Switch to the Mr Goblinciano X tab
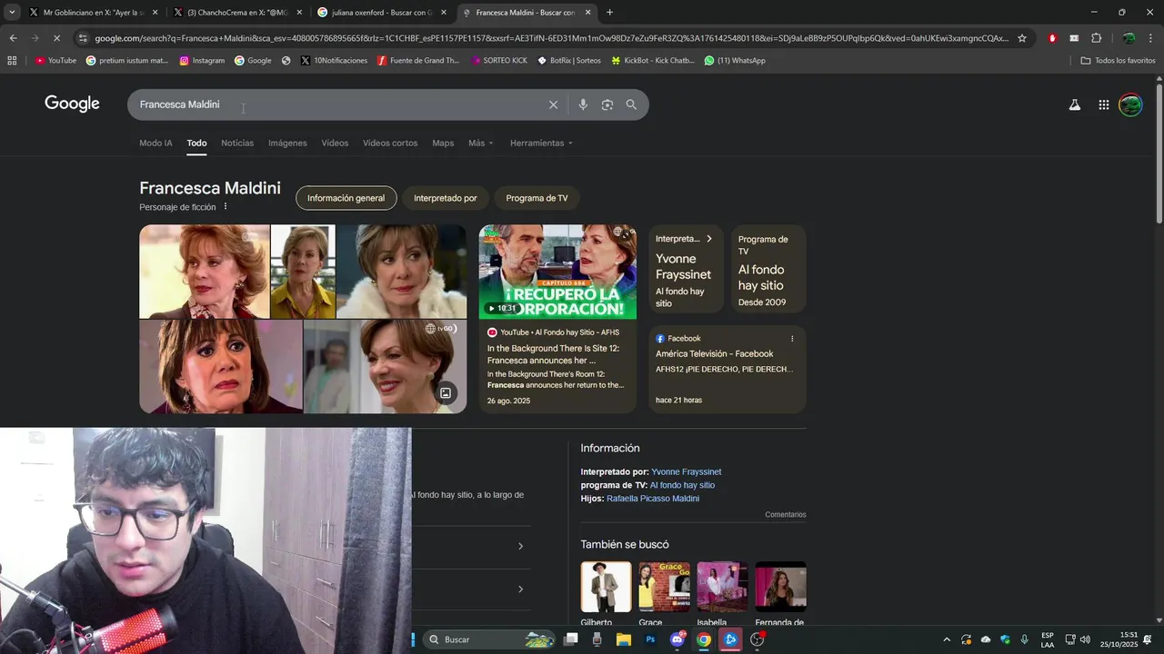1164x654 pixels. (x=93, y=13)
